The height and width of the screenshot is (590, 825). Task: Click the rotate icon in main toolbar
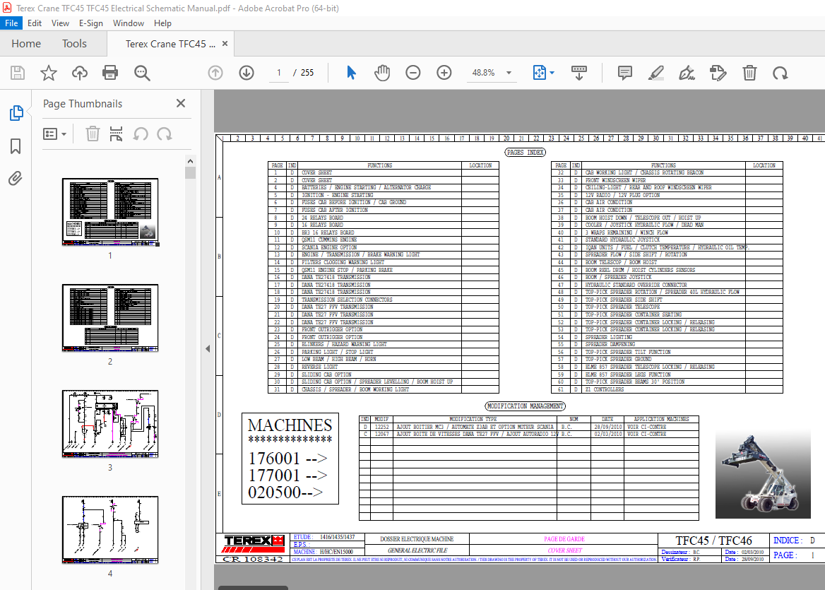click(781, 73)
